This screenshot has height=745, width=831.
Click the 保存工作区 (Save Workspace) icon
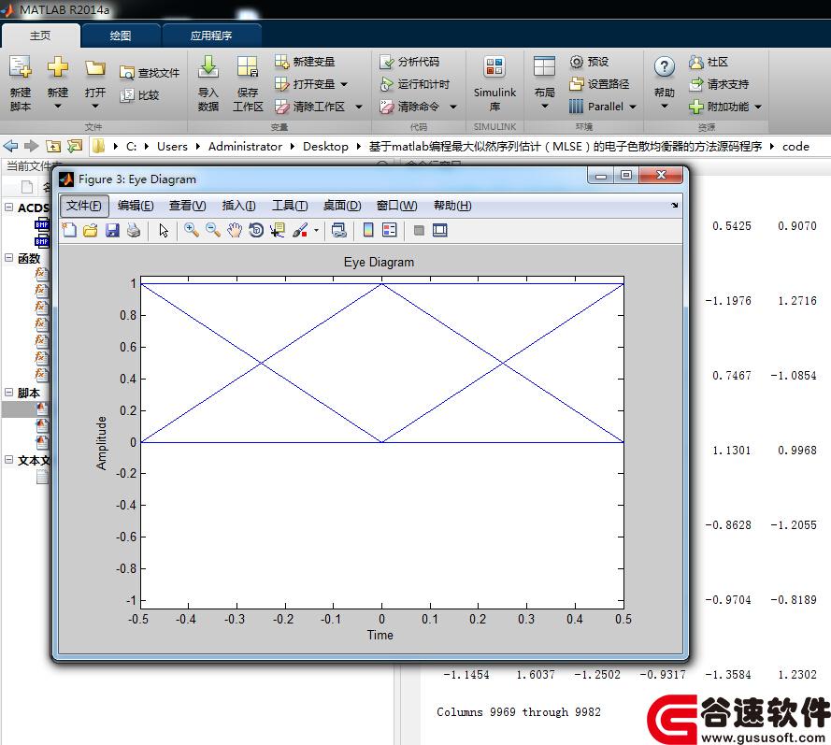[x=248, y=67]
